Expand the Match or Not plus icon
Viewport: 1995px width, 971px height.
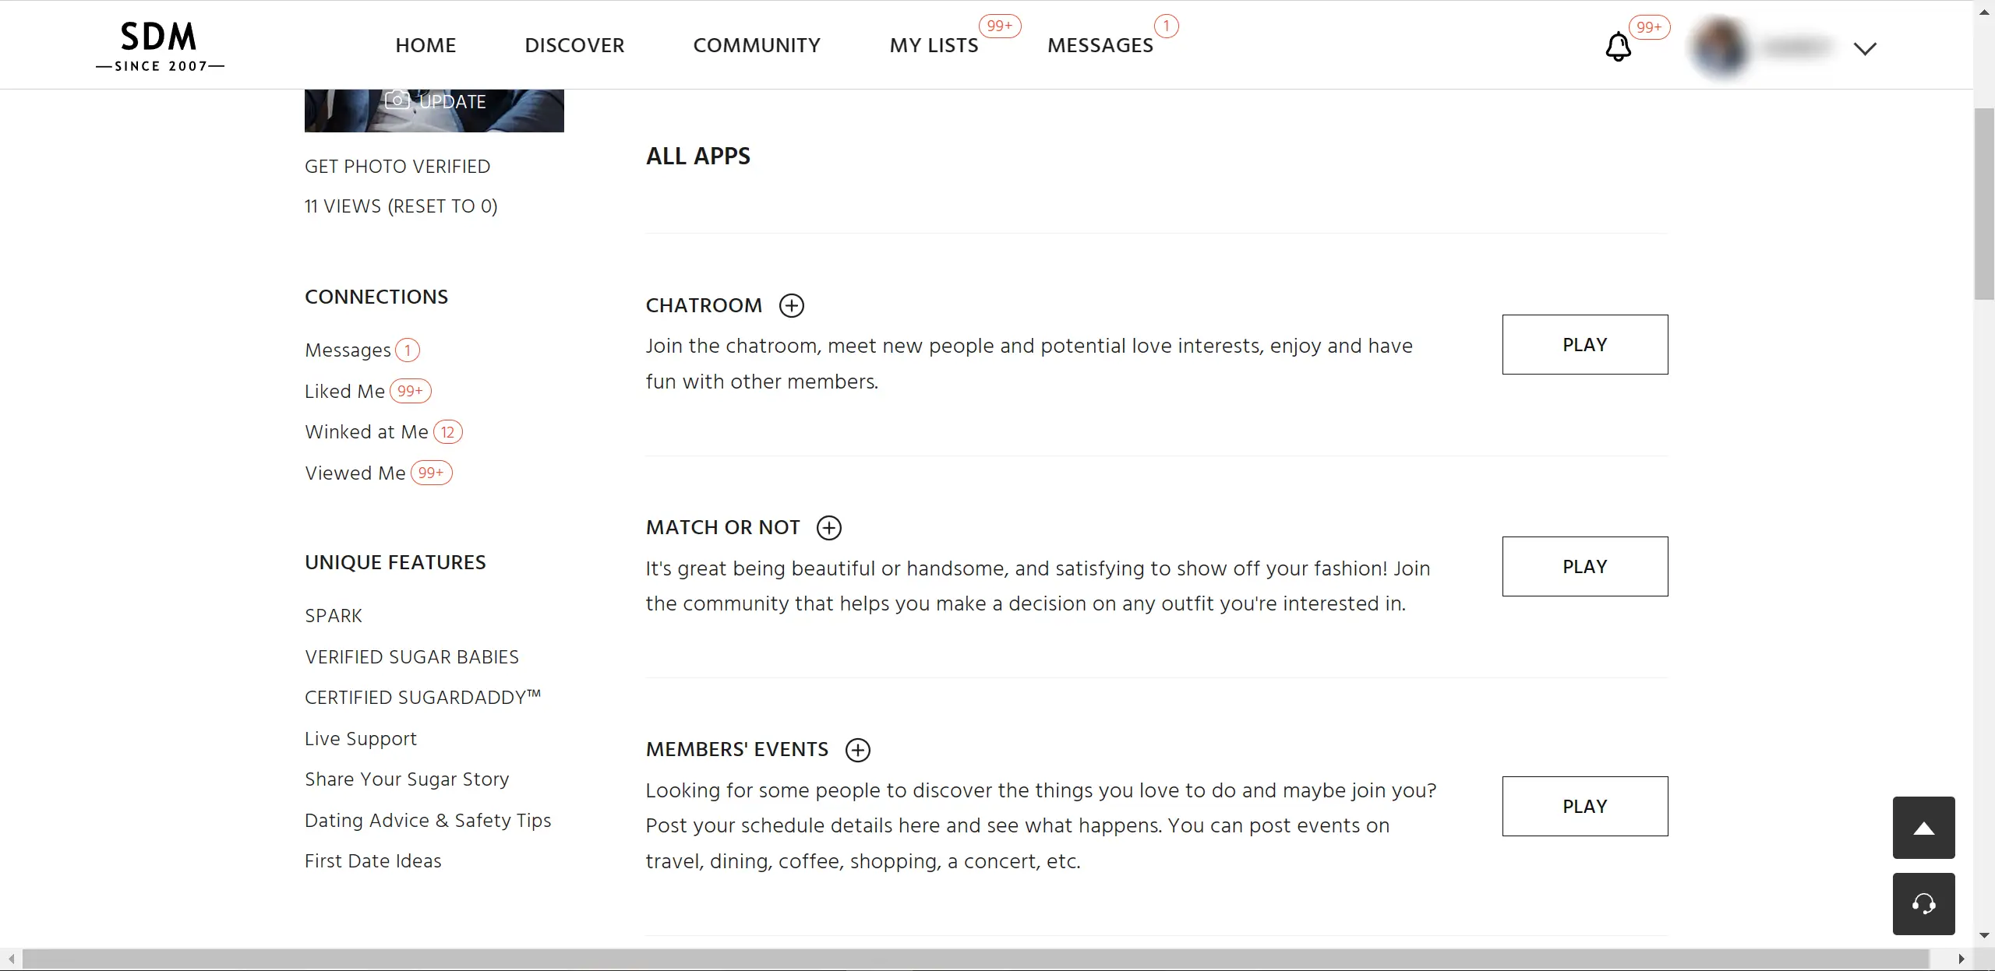pos(829,528)
